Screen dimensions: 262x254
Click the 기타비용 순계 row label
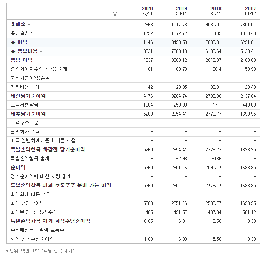(25, 87)
